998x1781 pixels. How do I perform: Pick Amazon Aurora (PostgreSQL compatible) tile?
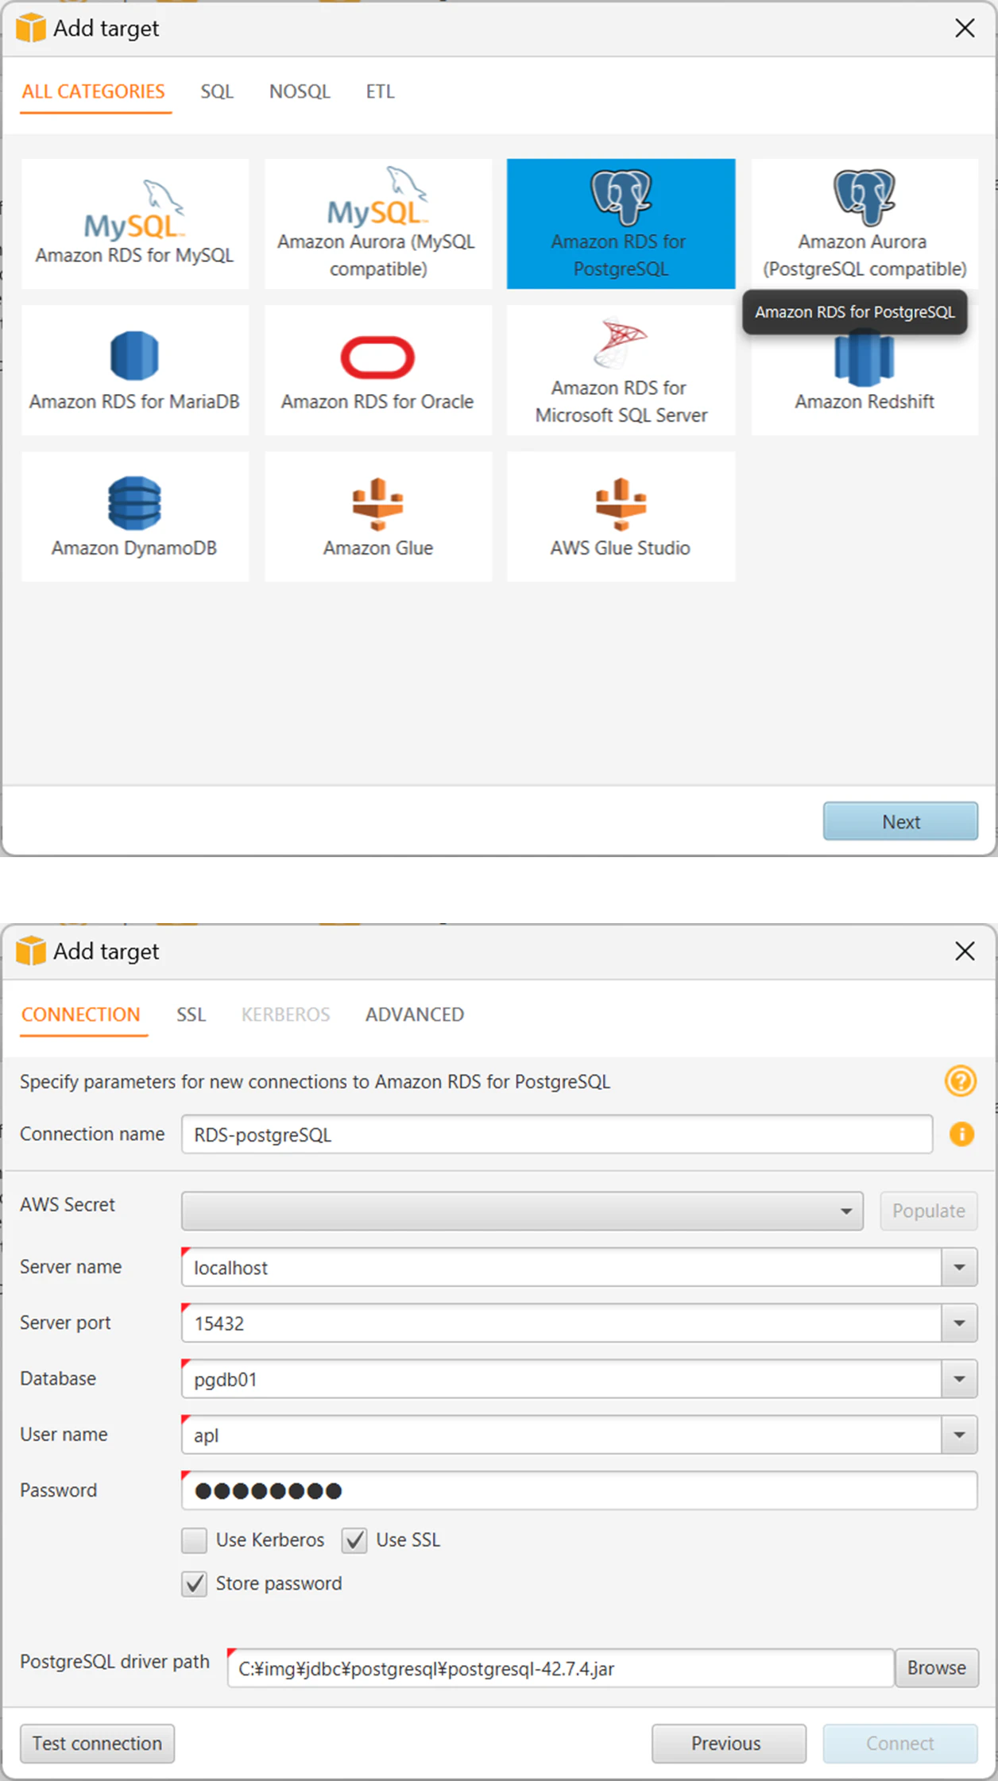coord(865,223)
